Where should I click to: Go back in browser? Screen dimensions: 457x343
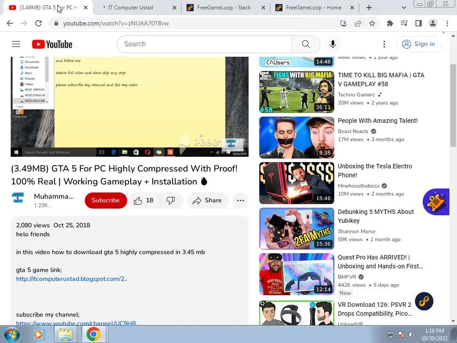point(10,23)
